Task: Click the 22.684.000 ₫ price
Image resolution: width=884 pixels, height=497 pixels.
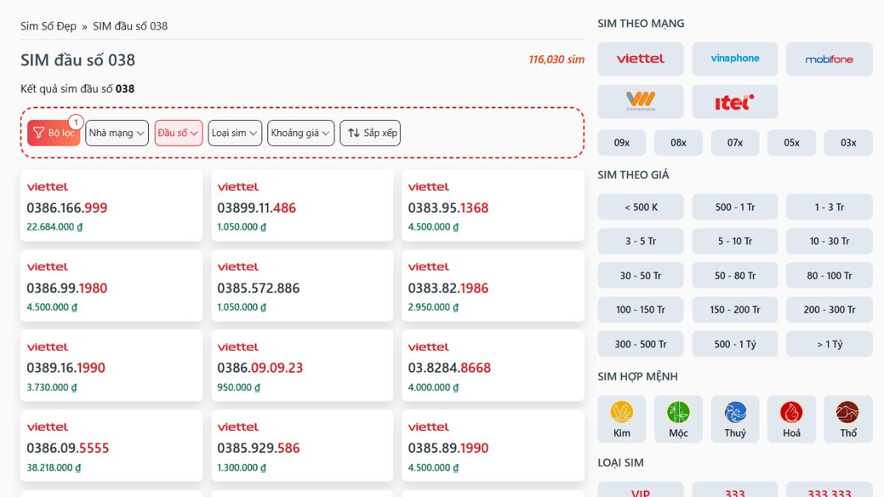Action: pos(55,227)
